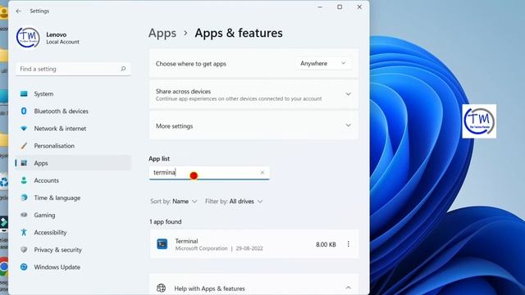Click Microsoft Corporation publisher text

pos(201,248)
